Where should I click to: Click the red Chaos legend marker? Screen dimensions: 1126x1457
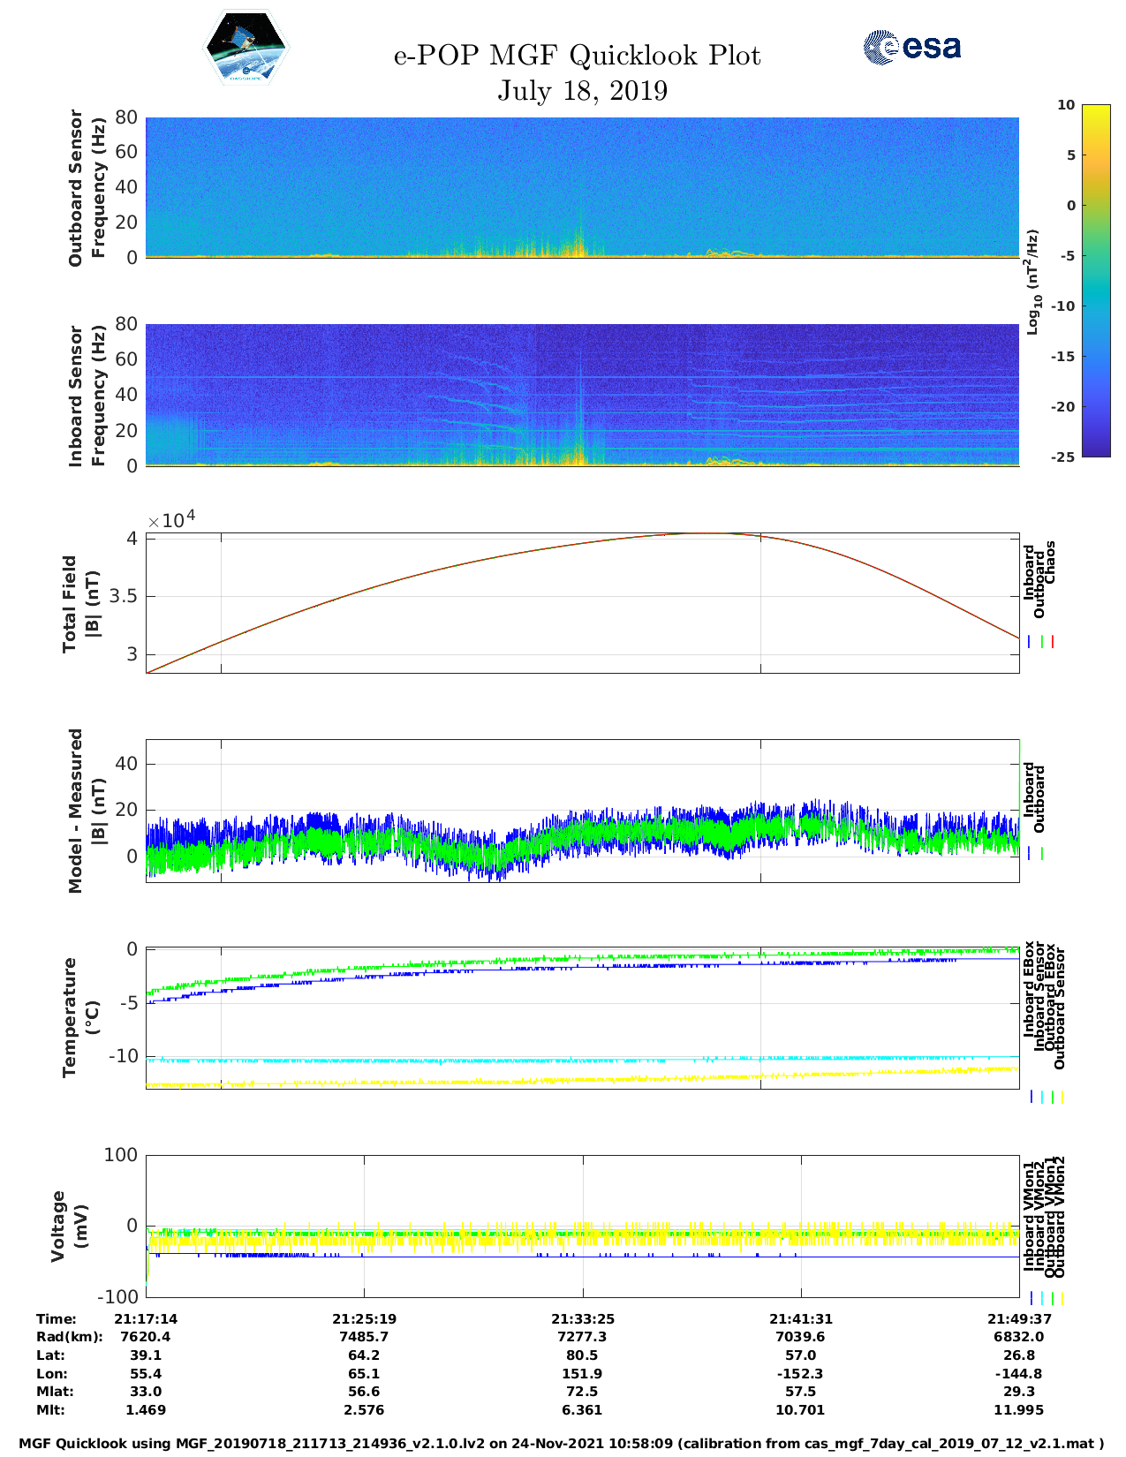tap(1053, 642)
